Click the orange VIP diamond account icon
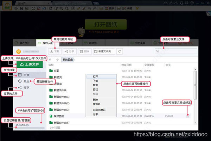 pyautogui.click(x=18, y=51)
